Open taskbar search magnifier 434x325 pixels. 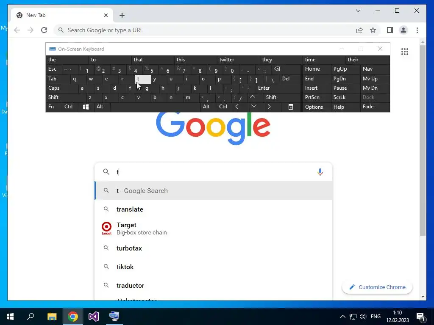tap(31, 317)
